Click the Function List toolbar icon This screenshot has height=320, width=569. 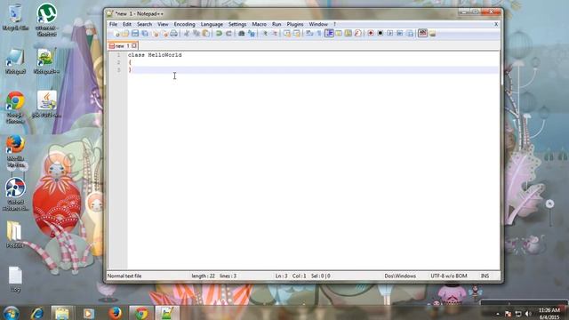coord(357,34)
